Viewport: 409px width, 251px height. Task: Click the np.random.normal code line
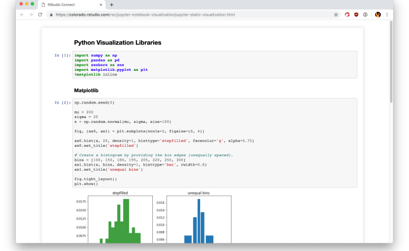123,122
